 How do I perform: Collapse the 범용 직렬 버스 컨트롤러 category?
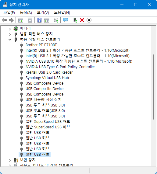coord(10,40)
